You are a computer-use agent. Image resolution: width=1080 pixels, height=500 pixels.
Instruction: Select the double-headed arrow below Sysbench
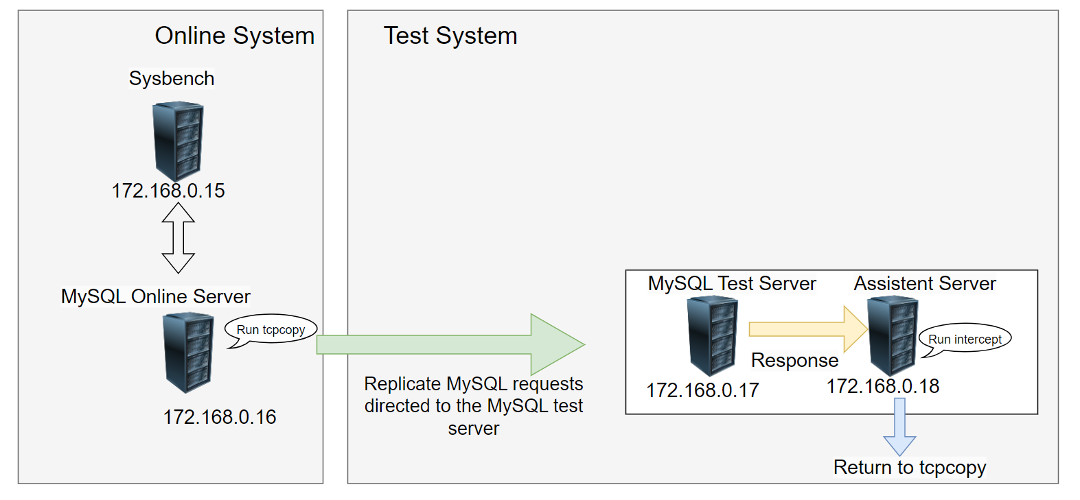(x=179, y=238)
